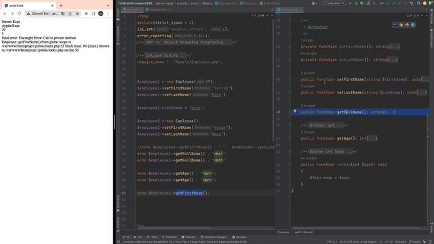The image size is (434, 244).
Task: Reload the browser page
Action: click(x=20, y=14)
